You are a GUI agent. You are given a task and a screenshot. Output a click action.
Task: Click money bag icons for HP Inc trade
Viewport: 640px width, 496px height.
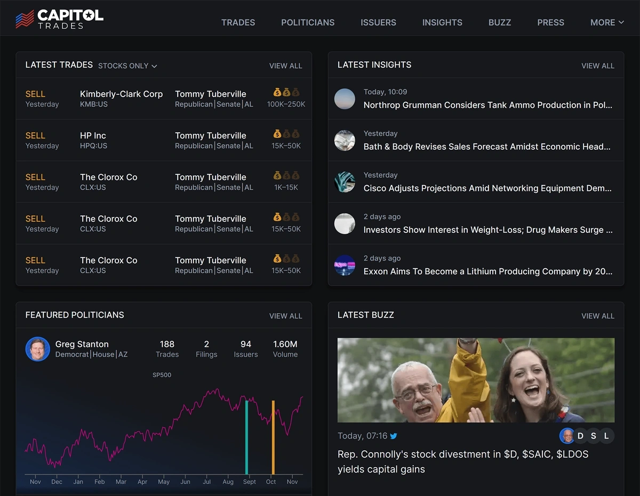tap(286, 134)
